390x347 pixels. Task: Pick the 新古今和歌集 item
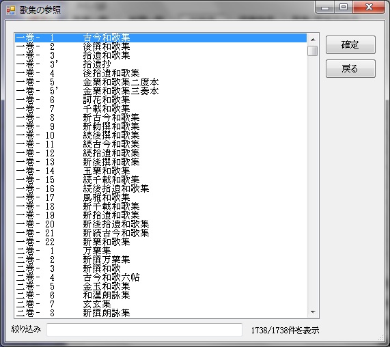(x=161, y=117)
